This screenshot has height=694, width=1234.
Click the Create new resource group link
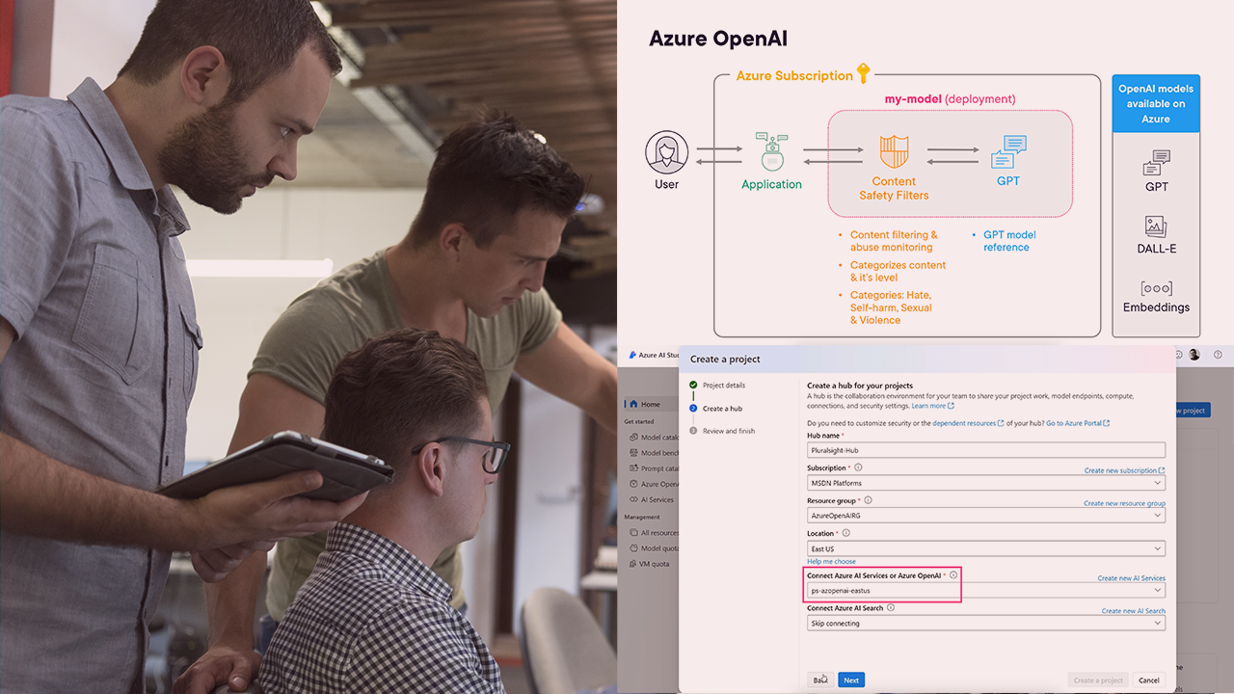(1124, 502)
